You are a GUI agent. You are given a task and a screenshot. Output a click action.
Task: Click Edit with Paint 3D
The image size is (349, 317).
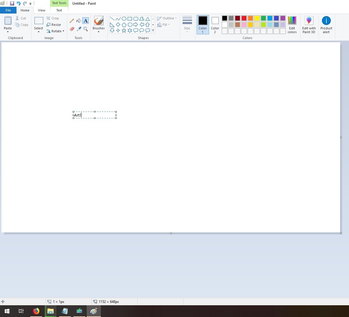[x=309, y=25]
